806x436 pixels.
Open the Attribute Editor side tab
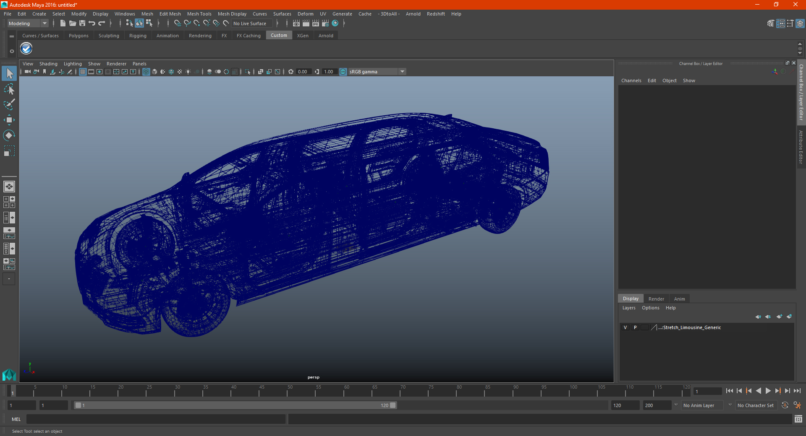(x=801, y=147)
